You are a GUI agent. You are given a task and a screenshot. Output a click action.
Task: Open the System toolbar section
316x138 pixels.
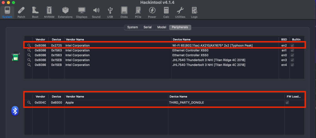[x=7, y=13]
